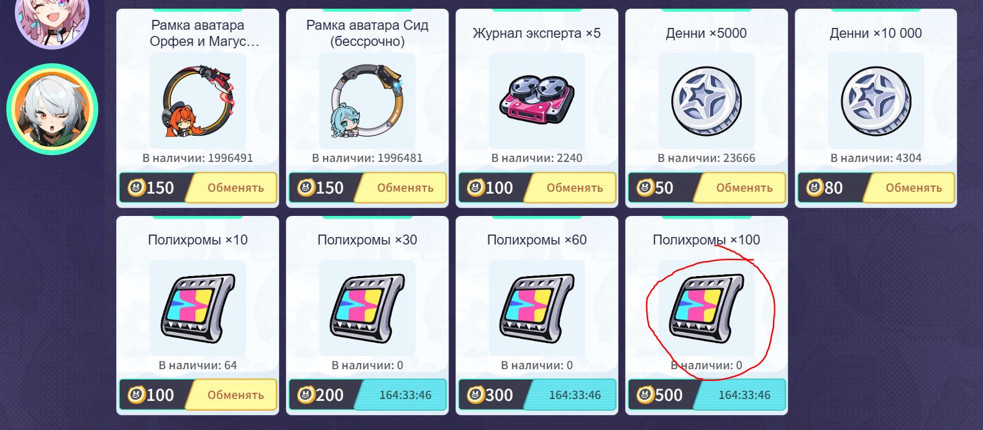Exchange 150 coins for Orpheus avatar frame
The image size is (983, 430).
pyautogui.click(x=232, y=187)
